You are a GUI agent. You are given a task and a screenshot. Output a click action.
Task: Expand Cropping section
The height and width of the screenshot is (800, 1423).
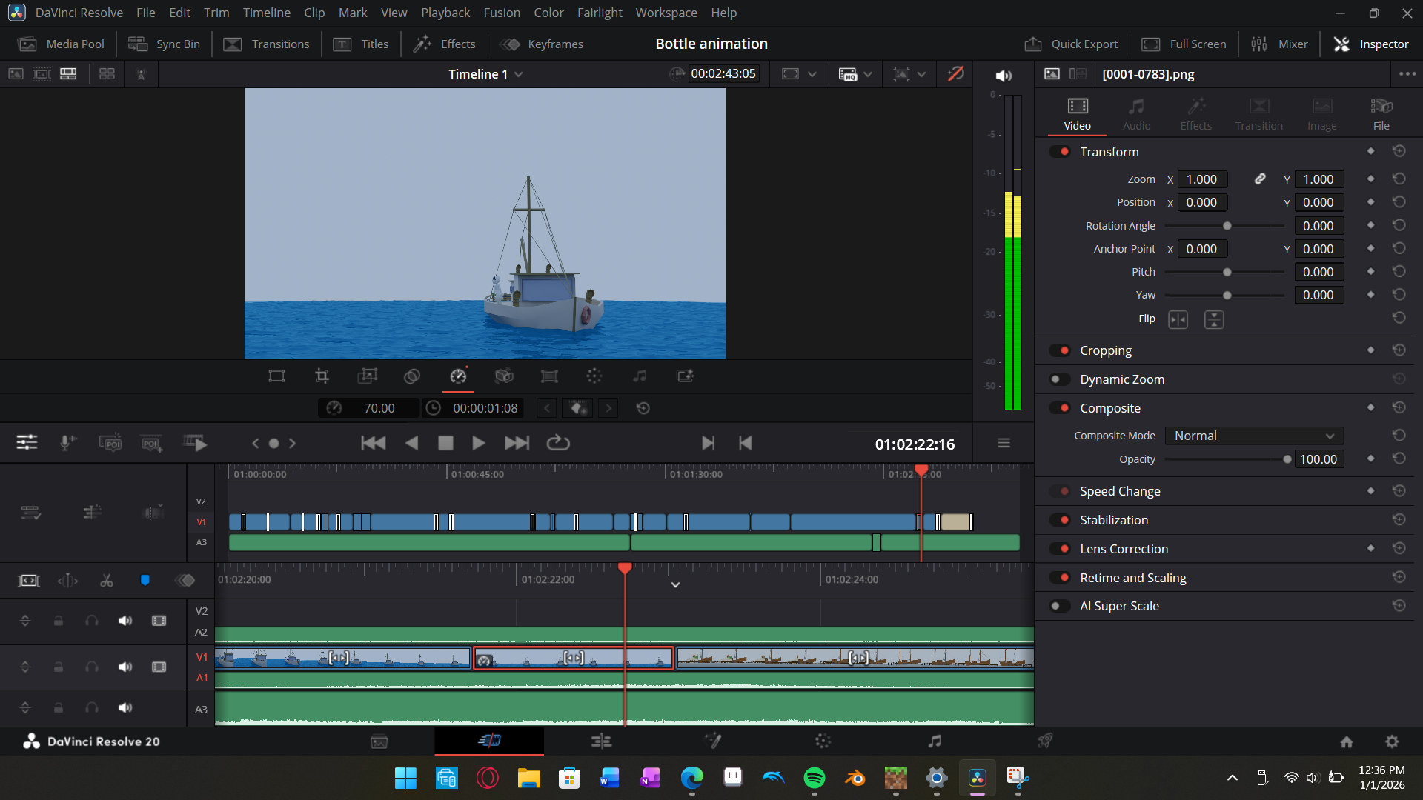click(x=1105, y=350)
